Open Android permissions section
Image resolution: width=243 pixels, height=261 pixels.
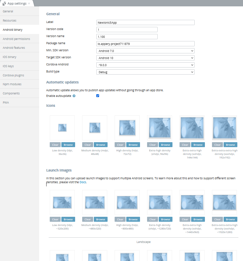(x=20, y=39)
